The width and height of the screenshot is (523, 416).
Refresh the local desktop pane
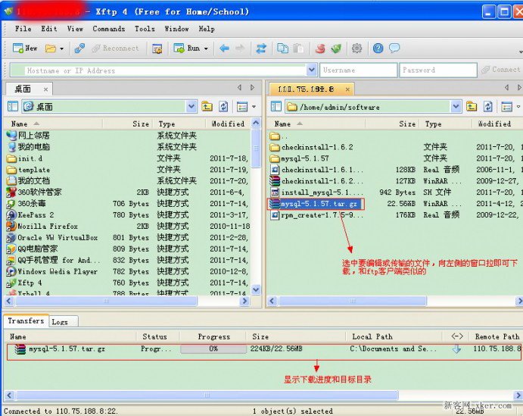coord(224,107)
